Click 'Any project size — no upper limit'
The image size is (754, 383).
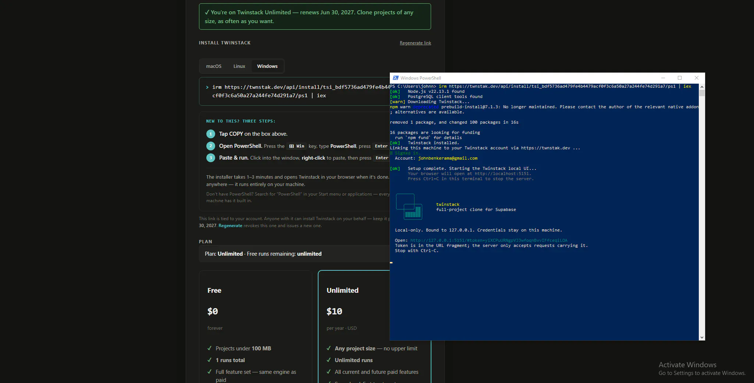pos(376,349)
